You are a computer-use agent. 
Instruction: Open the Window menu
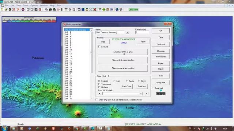click(x=44, y=5)
